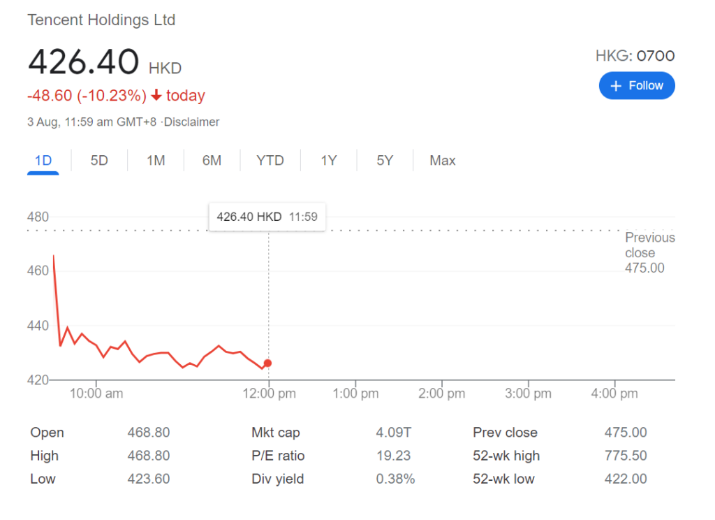Click the 52-wk high value 775.50
The width and height of the screenshot is (715, 520).
625,456
